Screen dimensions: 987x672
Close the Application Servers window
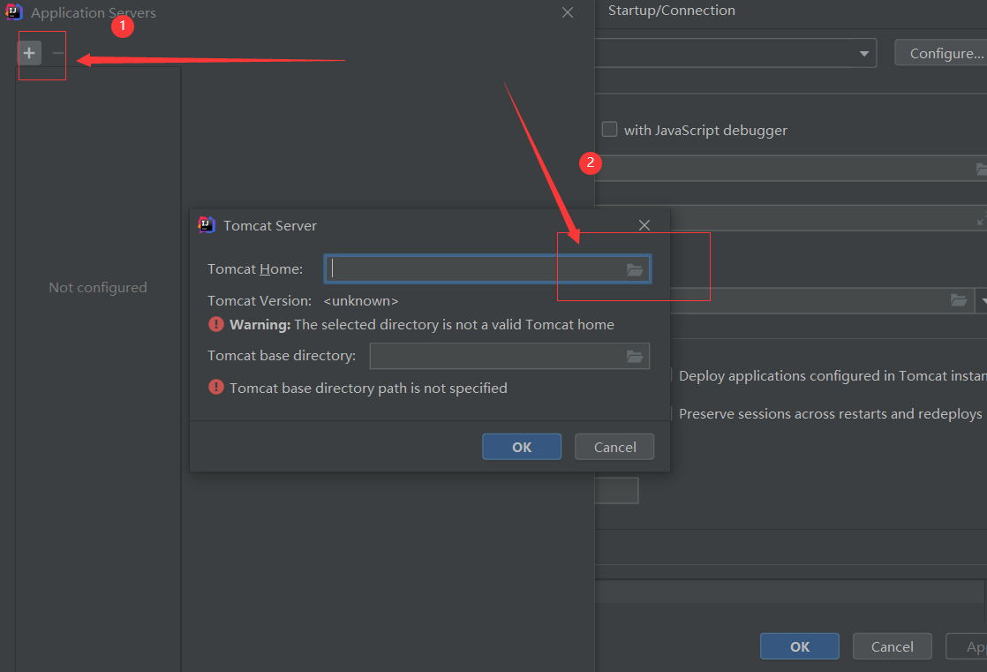pyautogui.click(x=567, y=12)
